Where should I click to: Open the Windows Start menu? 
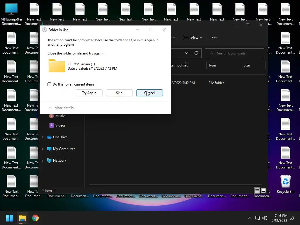click(x=9, y=218)
